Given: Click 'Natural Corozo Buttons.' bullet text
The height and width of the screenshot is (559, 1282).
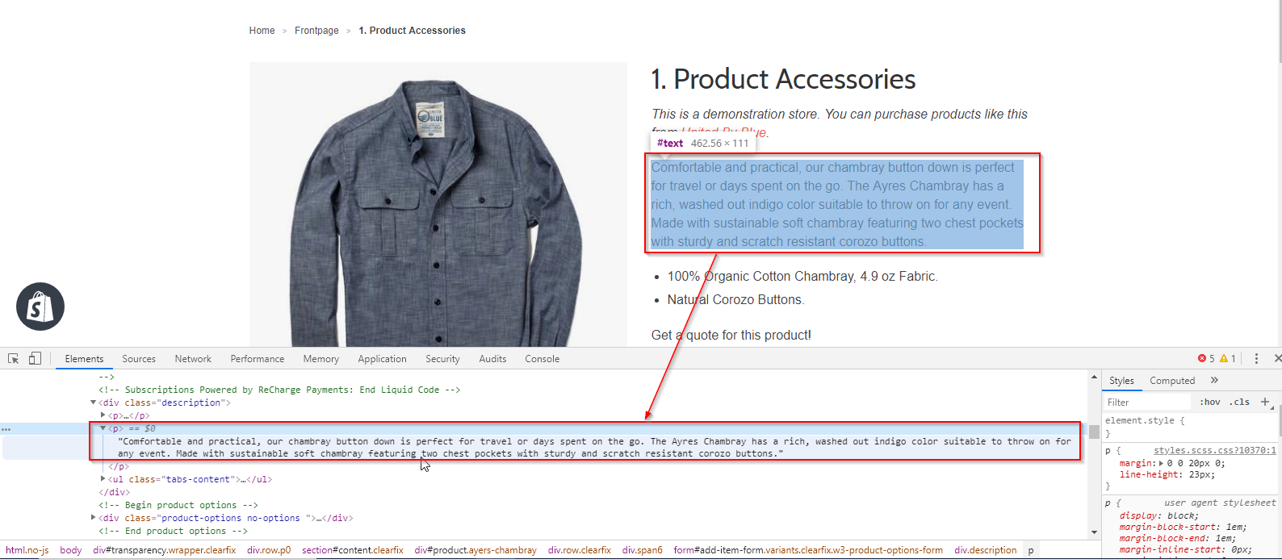Looking at the screenshot, I should [735, 299].
